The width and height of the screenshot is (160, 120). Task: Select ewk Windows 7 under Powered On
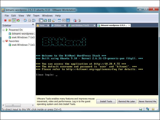click(x=22, y=37)
